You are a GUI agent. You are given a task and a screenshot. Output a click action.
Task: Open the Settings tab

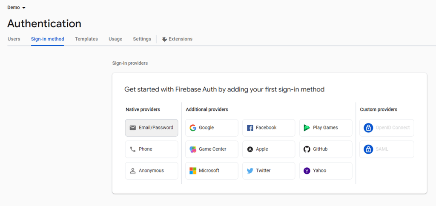pos(142,39)
